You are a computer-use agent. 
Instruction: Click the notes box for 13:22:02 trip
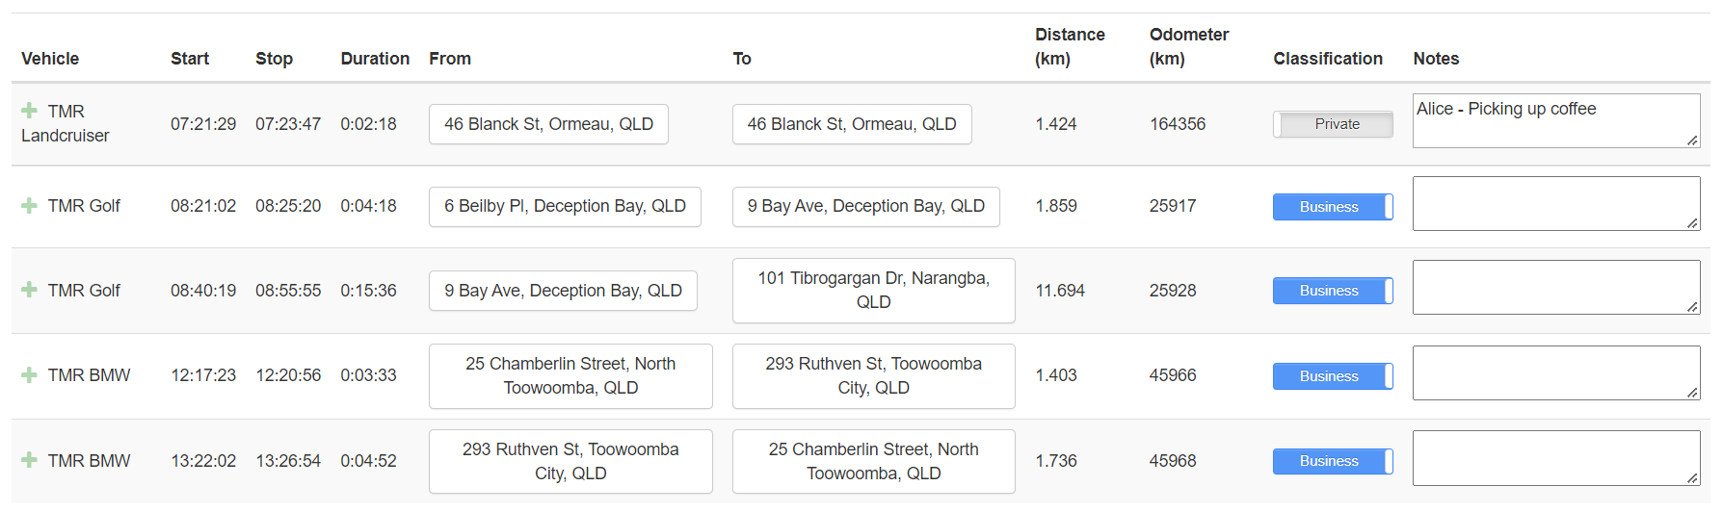1556,458
